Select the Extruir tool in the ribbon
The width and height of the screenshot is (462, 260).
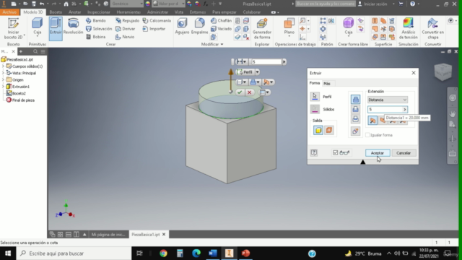click(56, 29)
